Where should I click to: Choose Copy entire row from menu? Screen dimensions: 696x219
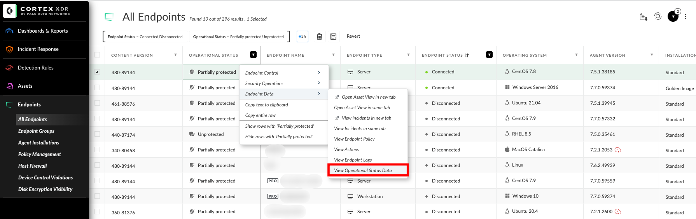(x=260, y=115)
